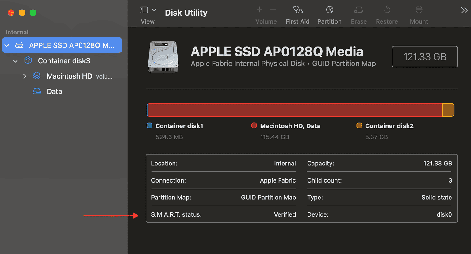Image resolution: width=471 pixels, height=254 pixels.
Task: Click the toolbar overflow chevron icon
Action: [464, 10]
